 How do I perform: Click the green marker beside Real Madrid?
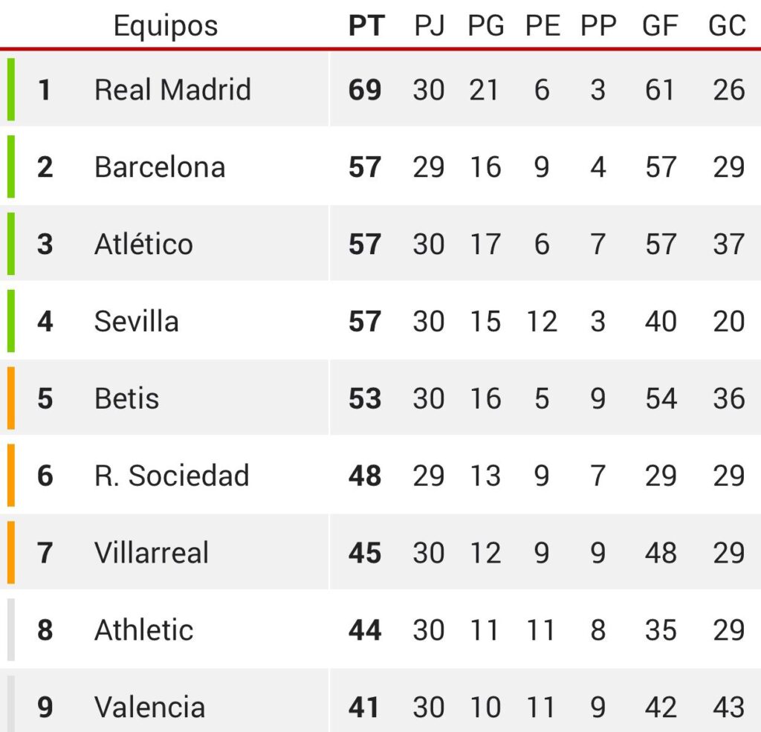coord(10,89)
